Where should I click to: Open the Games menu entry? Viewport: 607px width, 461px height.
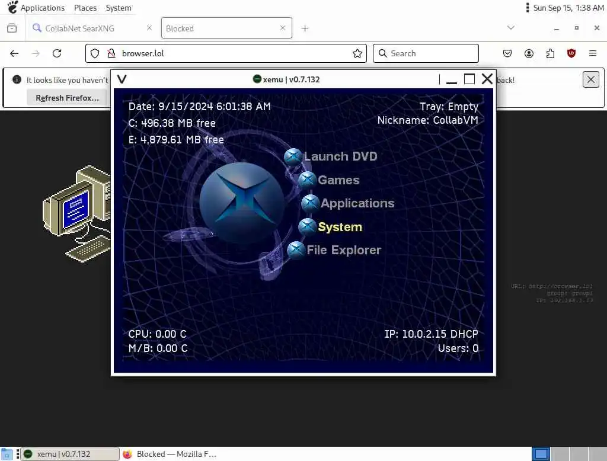[x=338, y=180]
